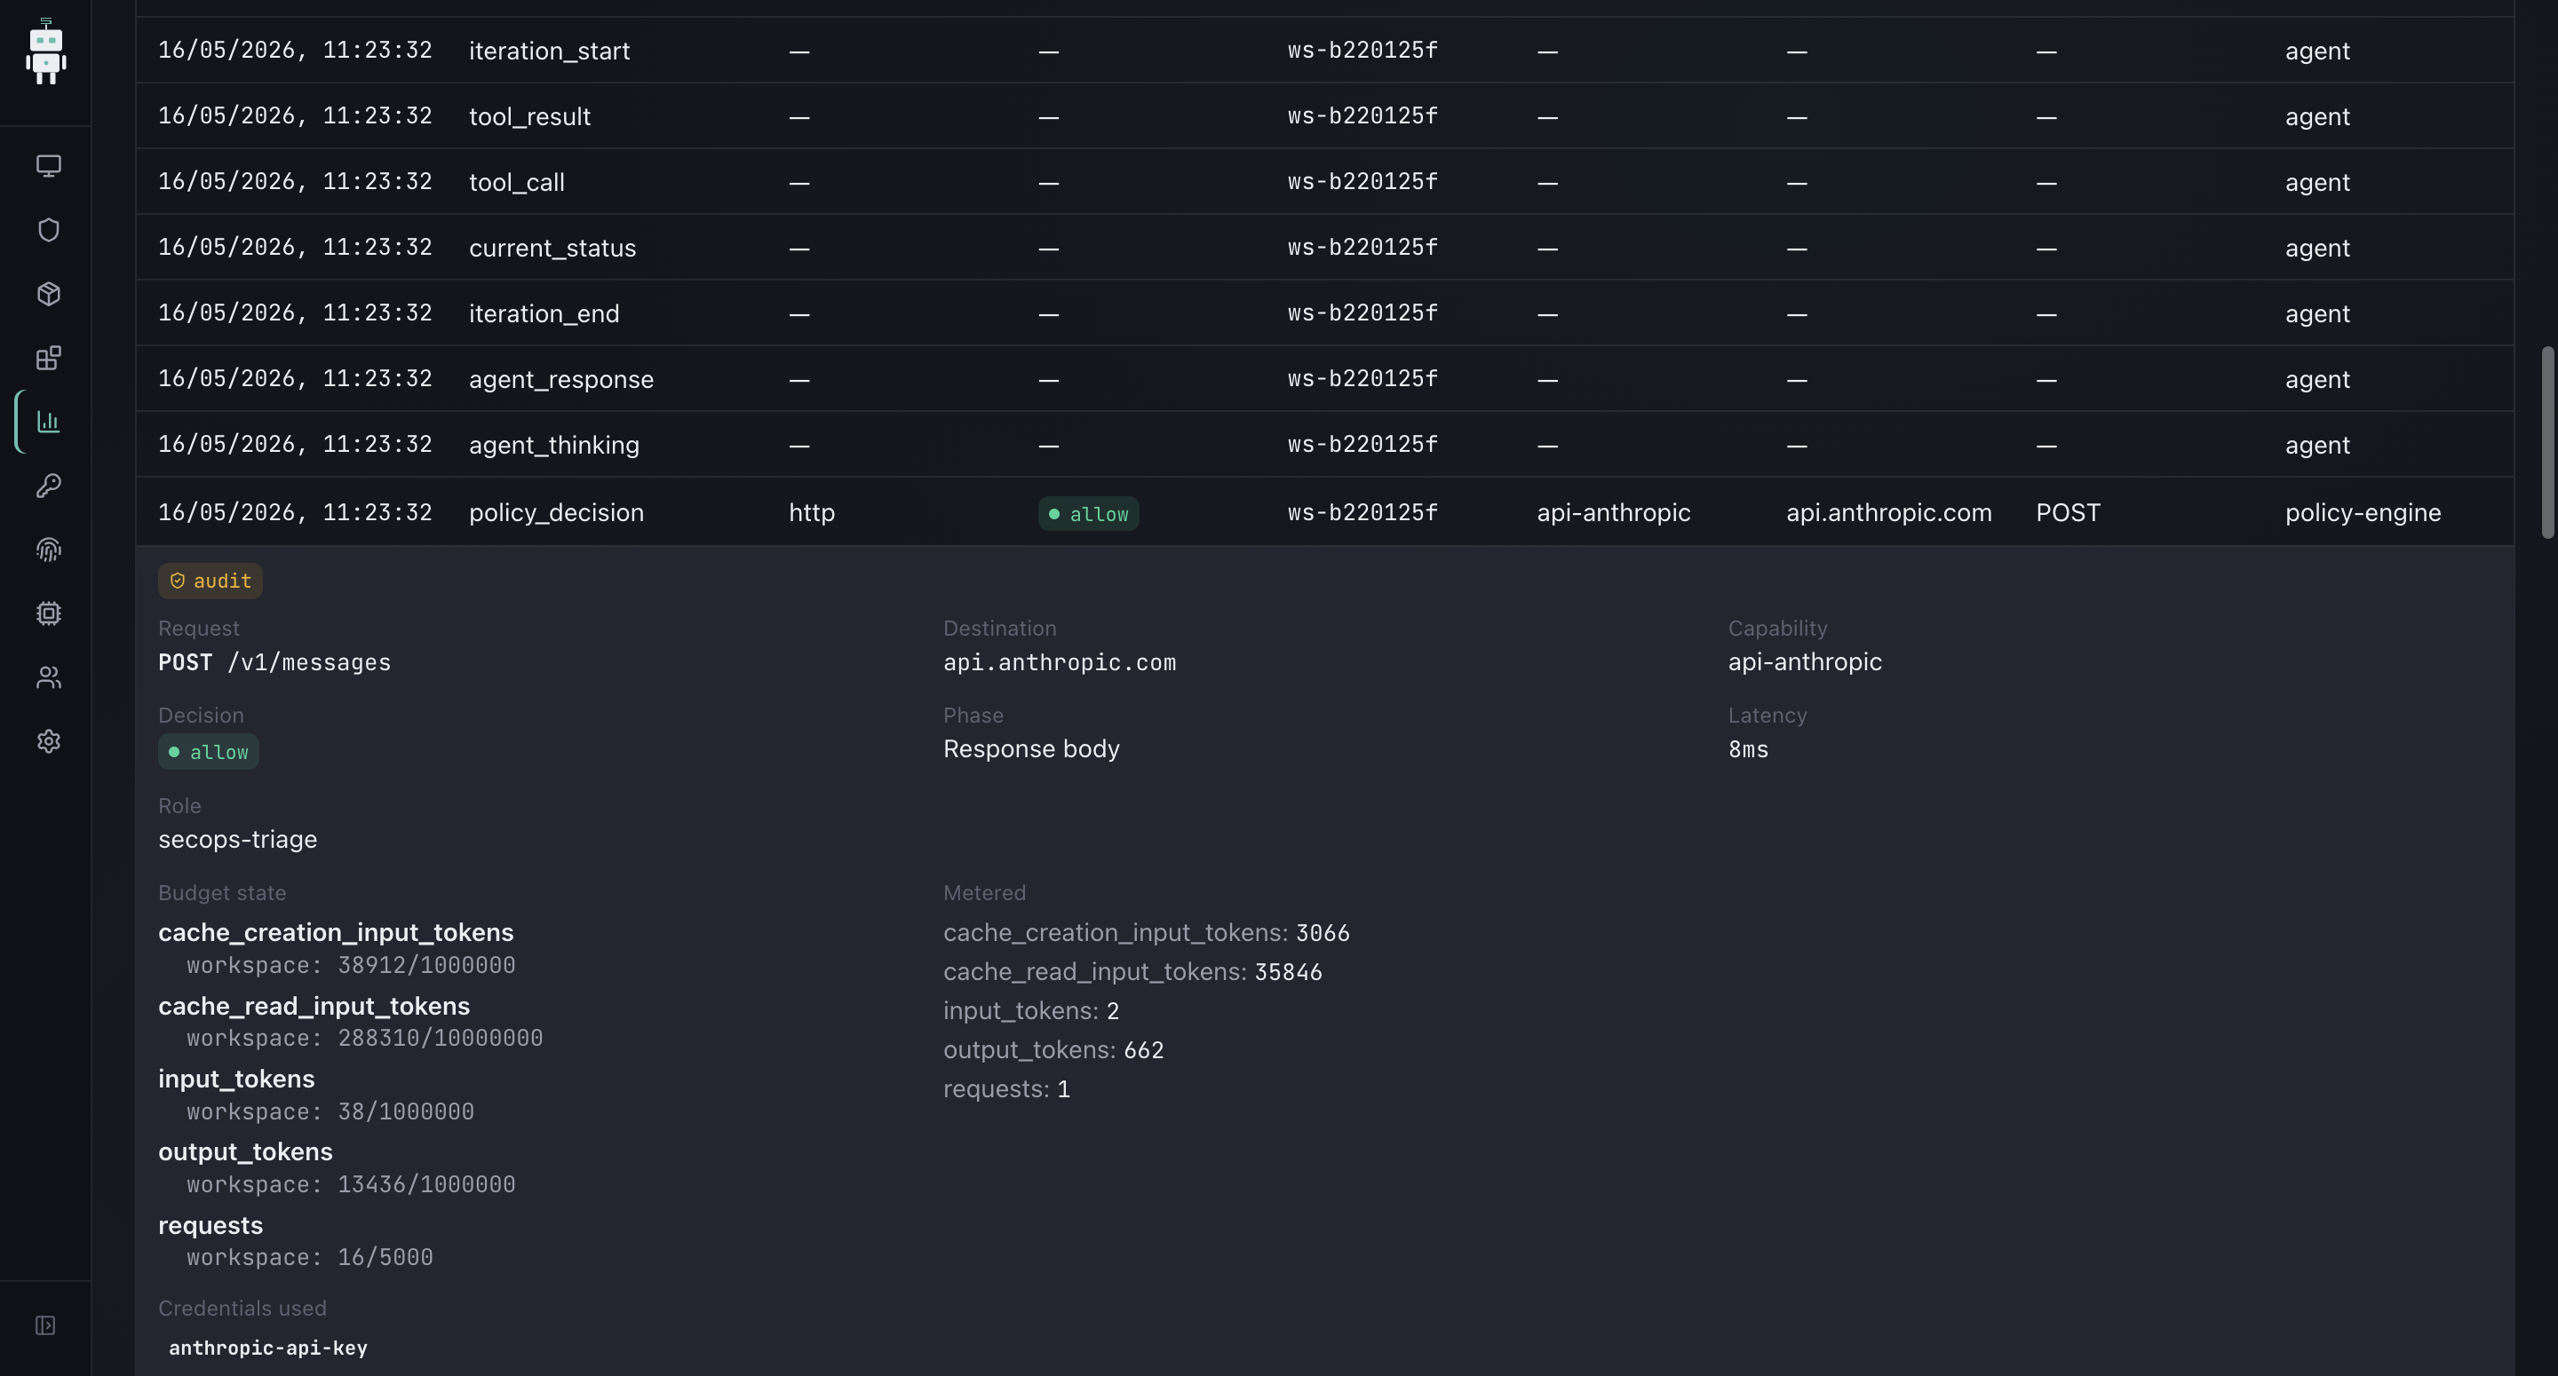
Task: Open the fingerprint icon in the sidebar
Action: (49, 549)
